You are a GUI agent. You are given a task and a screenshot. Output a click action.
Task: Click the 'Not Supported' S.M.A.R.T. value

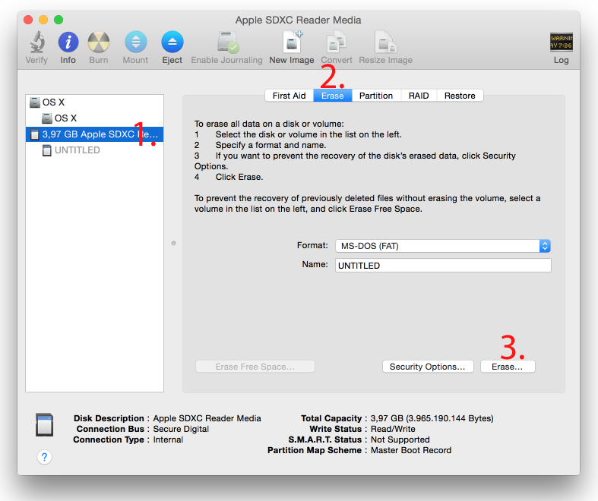pos(400,440)
